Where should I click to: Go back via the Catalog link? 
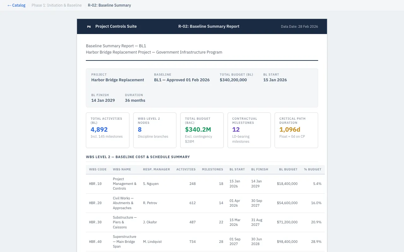tap(16, 5)
